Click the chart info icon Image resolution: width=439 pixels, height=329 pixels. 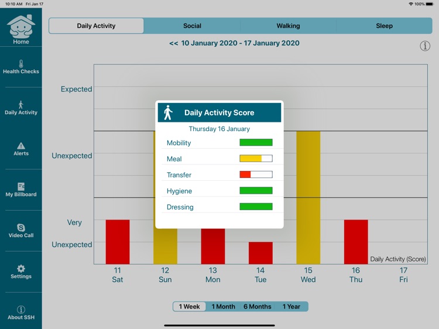click(x=425, y=46)
